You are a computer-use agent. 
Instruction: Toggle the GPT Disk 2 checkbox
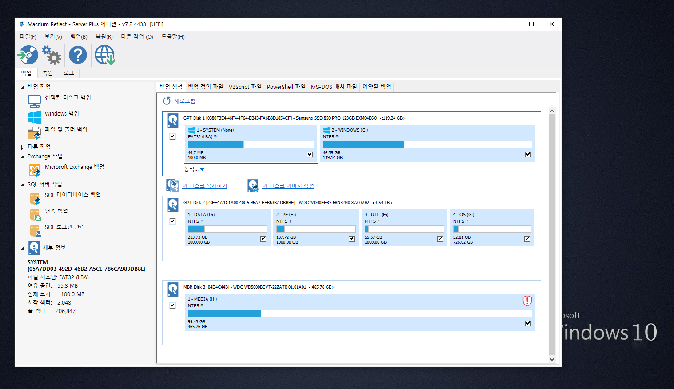point(173,221)
